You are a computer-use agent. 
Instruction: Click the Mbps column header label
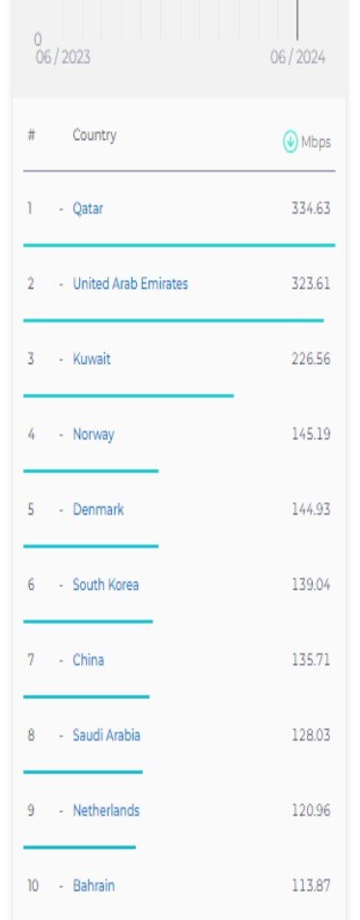[x=316, y=142]
